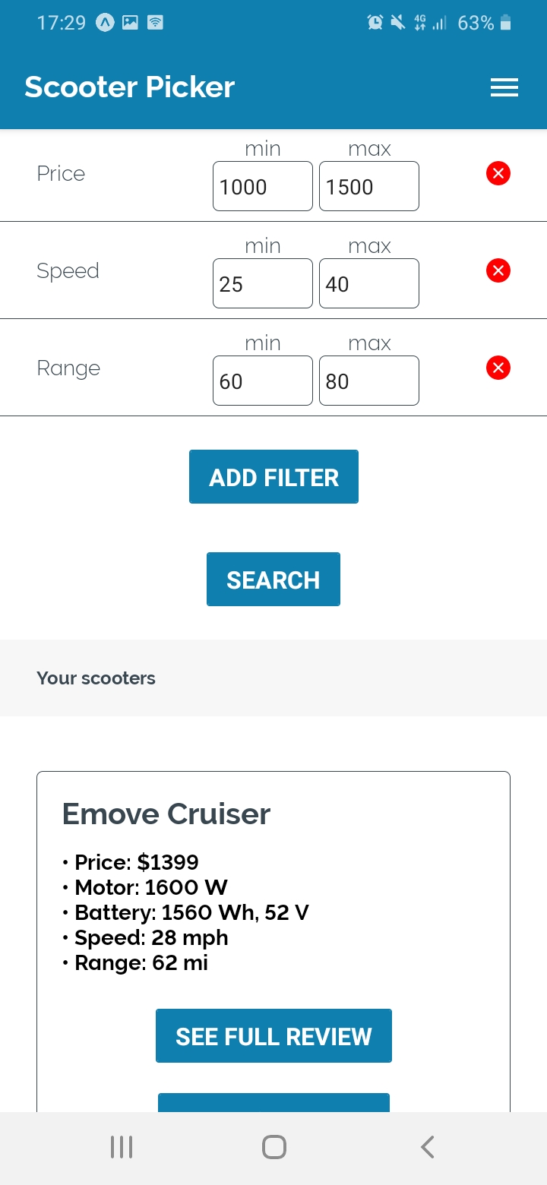
Task: Delete the Range filter
Action: pos(498,368)
